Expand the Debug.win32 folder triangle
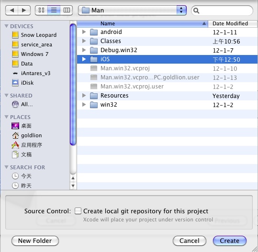 point(84,50)
